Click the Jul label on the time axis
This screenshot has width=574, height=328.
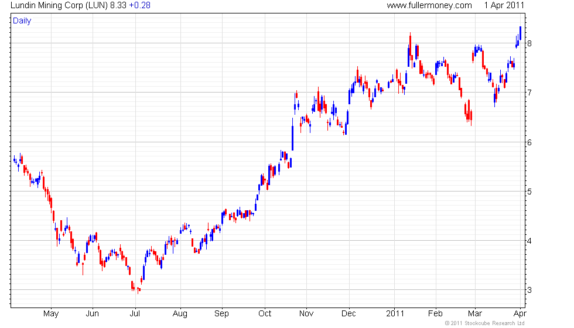[135, 313]
